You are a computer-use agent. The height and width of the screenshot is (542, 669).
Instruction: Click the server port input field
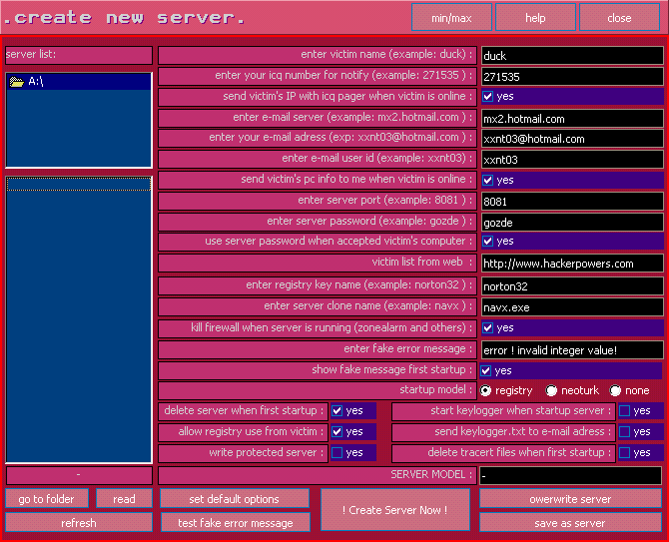tap(571, 202)
